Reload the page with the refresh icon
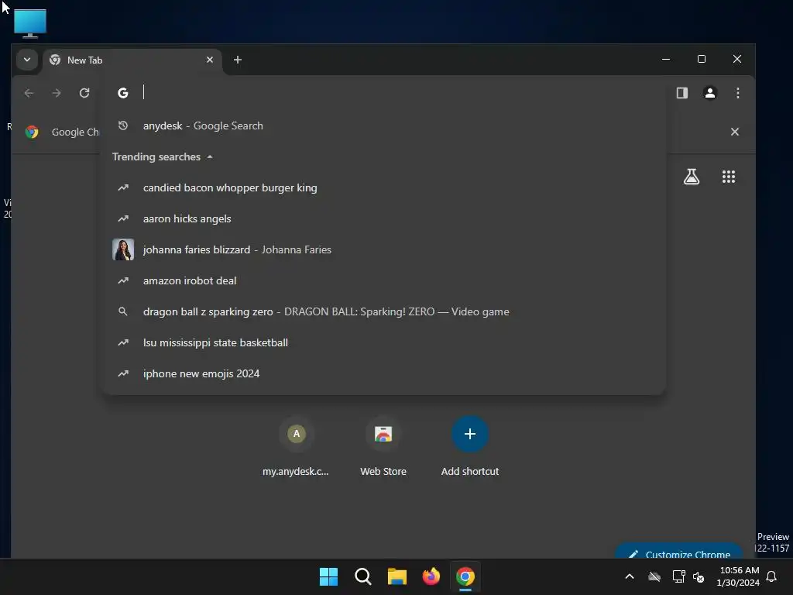 point(84,93)
